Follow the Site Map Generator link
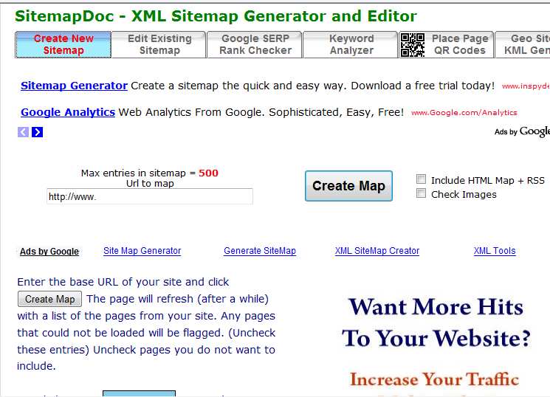 click(142, 251)
